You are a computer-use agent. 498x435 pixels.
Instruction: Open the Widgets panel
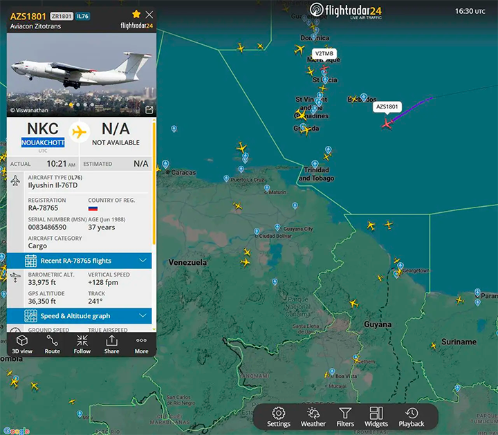point(376,417)
